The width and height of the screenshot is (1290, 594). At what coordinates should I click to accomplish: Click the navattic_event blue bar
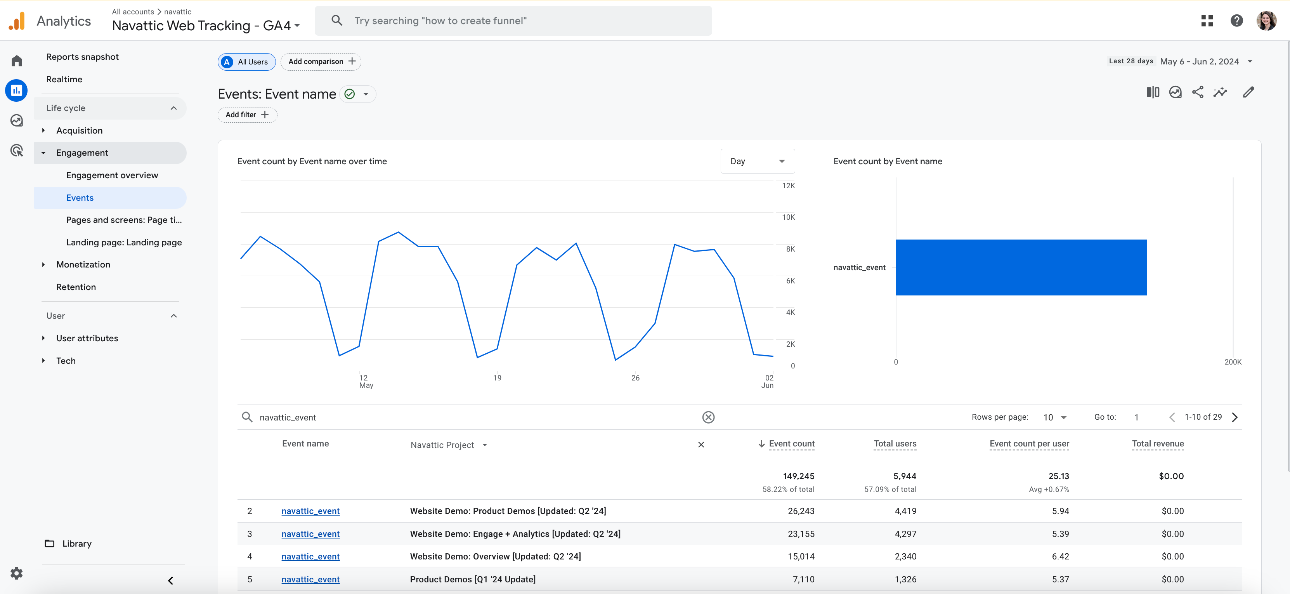coord(1021,267)
